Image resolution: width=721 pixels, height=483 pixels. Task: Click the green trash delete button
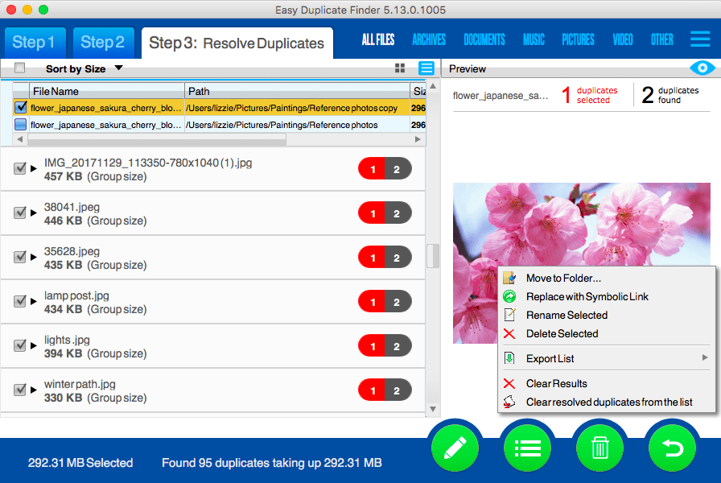tap(599, 448)
